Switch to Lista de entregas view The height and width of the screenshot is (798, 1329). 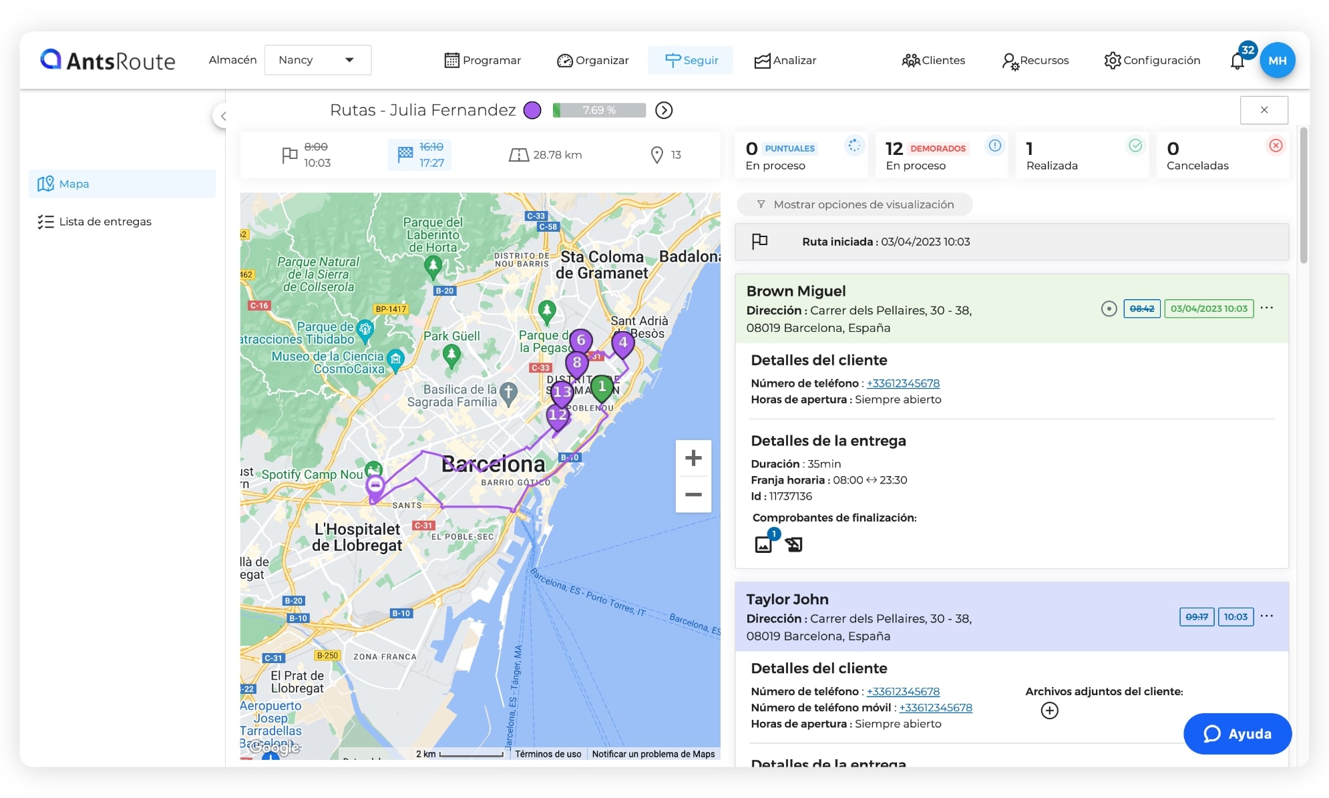point(105,221)
